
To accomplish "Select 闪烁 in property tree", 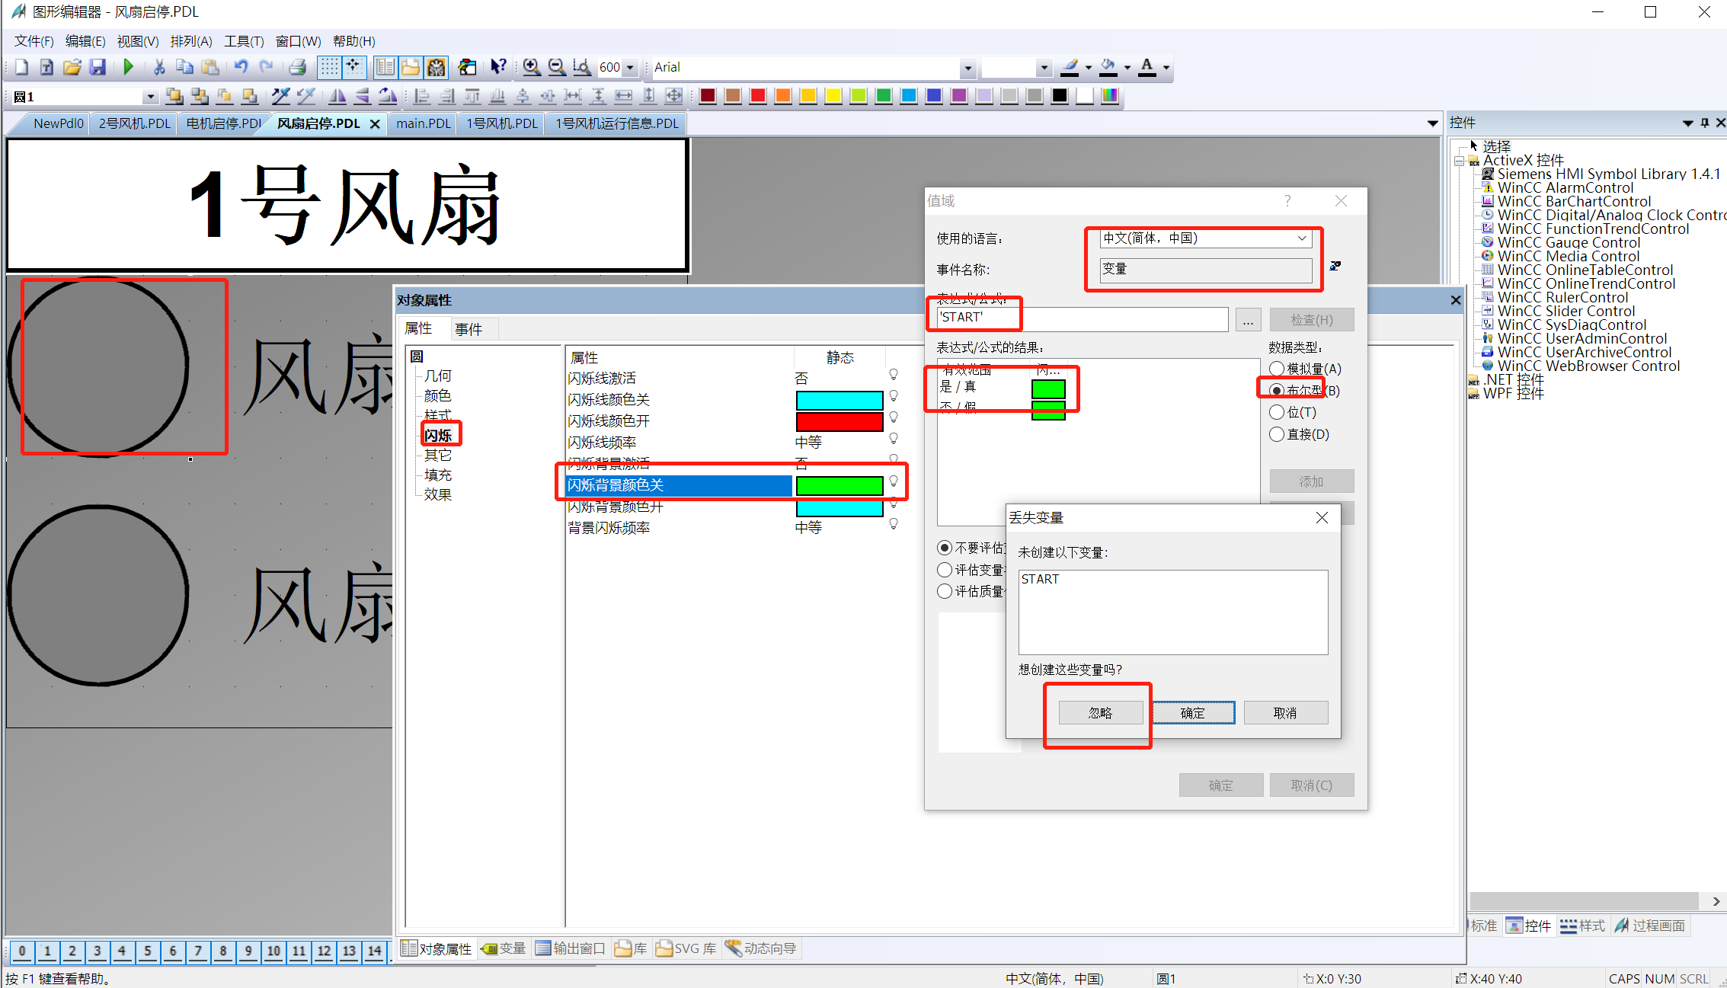I will (x=438, y=435).
